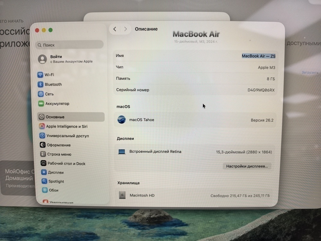Click the Аккумулятор battery icon
This screenshot has height=241, width=321.
point(41,103)
